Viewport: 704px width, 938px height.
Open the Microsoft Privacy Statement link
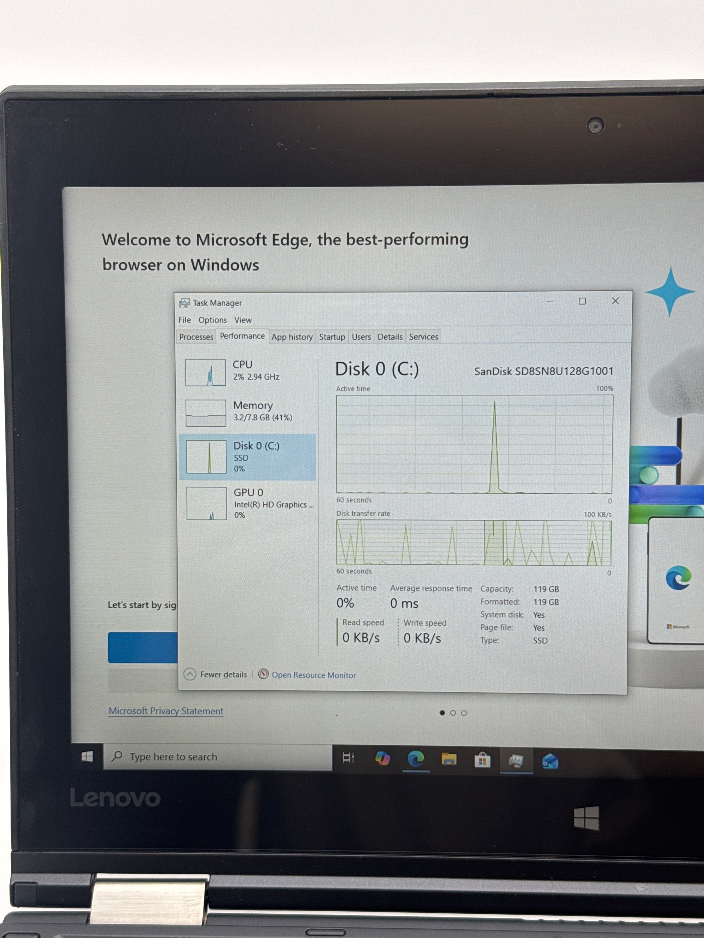tap(166, 711)
